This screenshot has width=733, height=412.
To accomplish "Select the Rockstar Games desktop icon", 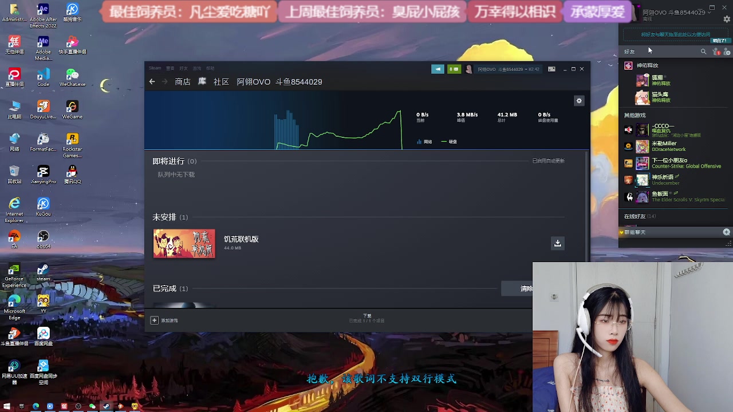I will pyautogui.click(x=72, y=145).
